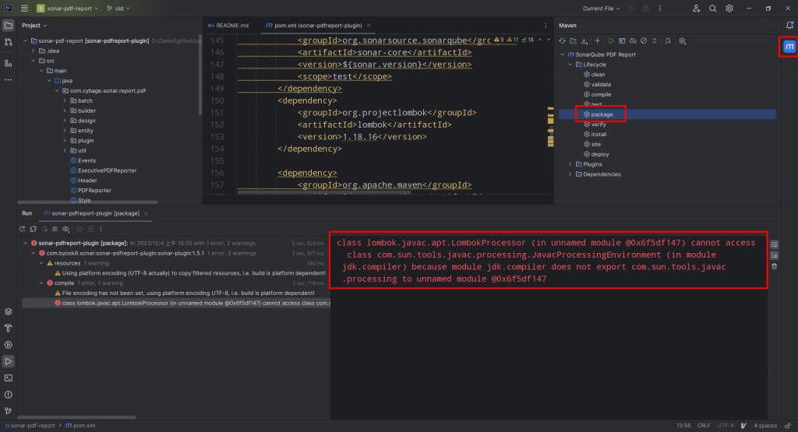This screenshot has width=798, height=432.
Task: Open the sonar-pdf-report project dropdown
Action: tap(67, 9)
